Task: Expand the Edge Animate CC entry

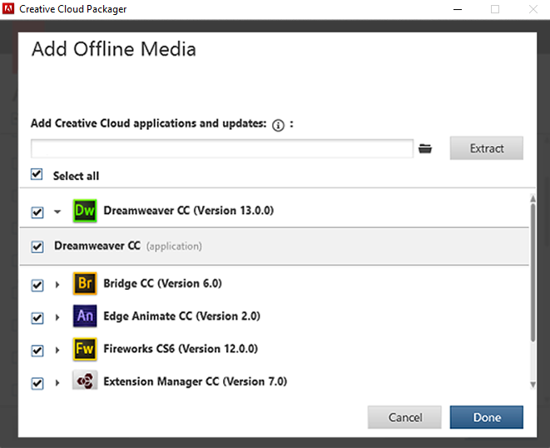Action: tap(57, 317)
